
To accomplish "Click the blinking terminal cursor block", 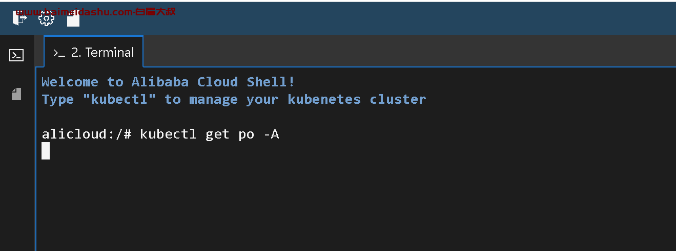I will [46, 151].
